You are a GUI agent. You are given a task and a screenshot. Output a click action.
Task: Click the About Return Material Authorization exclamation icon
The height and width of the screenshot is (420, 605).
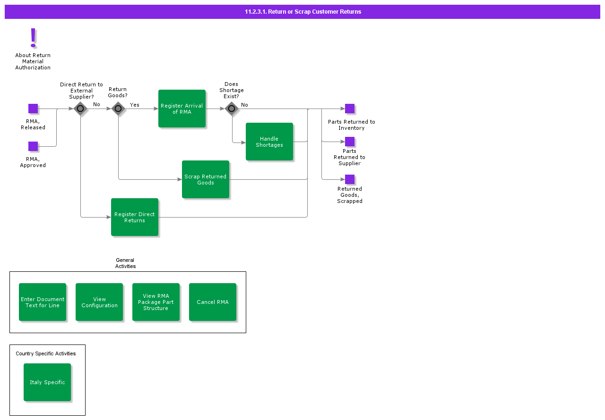[x=33, y=38]
